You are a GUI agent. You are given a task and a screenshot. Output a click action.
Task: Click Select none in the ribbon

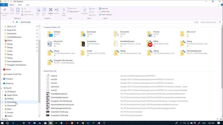tap(104, 11)
